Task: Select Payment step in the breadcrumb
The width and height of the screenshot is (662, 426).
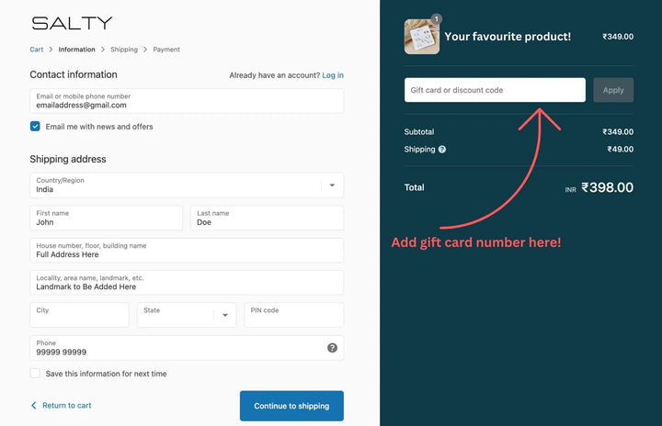Action: pos(166,50)
